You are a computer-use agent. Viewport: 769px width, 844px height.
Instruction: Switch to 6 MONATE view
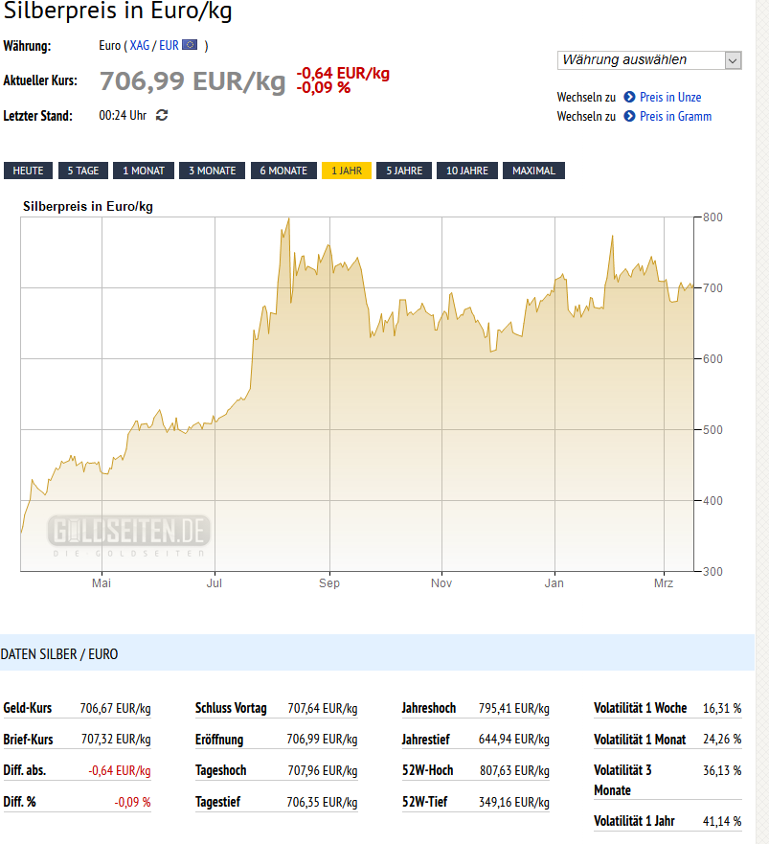[x=283, y=171]
